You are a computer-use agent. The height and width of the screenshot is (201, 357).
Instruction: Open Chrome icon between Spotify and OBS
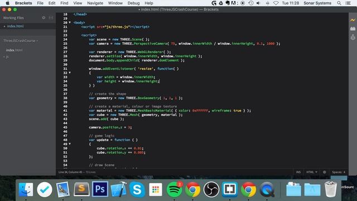(x=192, y=189)
